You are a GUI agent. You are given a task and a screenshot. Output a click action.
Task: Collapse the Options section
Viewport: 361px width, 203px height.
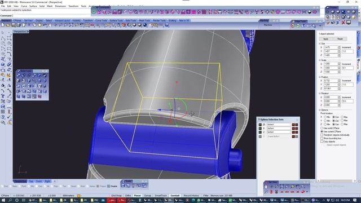[x=320, y=110]
